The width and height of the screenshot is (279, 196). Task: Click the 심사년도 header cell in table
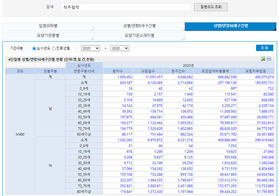[x=84, y=65]
